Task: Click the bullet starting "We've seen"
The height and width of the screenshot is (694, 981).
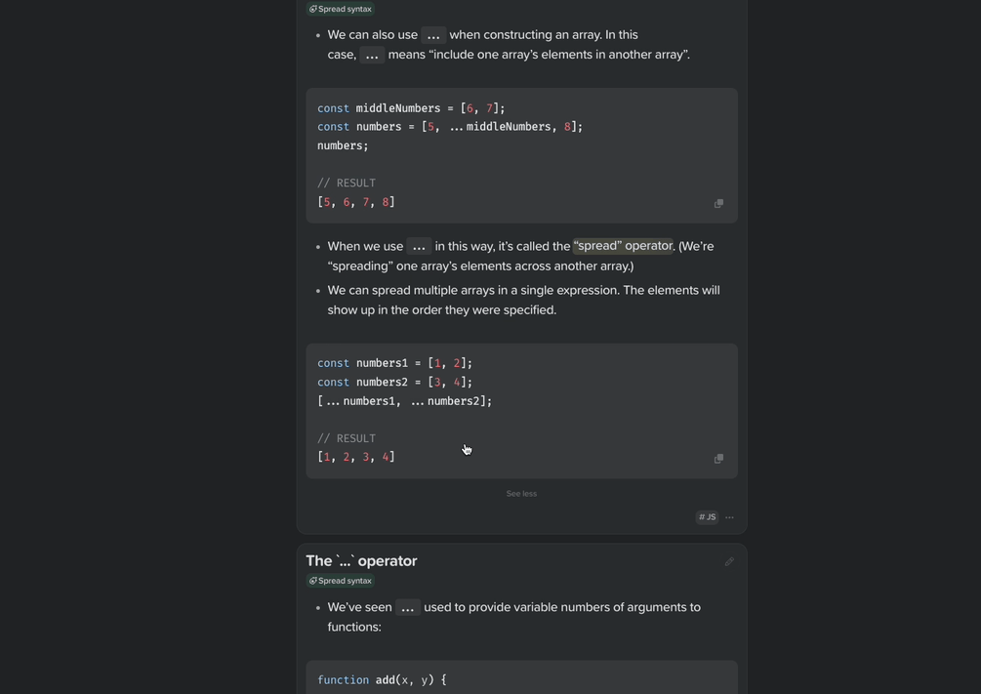Action: point(513,617)
